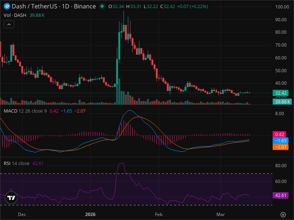
Task: Click the TradingView logo badge
Action: tap(11, 198)
